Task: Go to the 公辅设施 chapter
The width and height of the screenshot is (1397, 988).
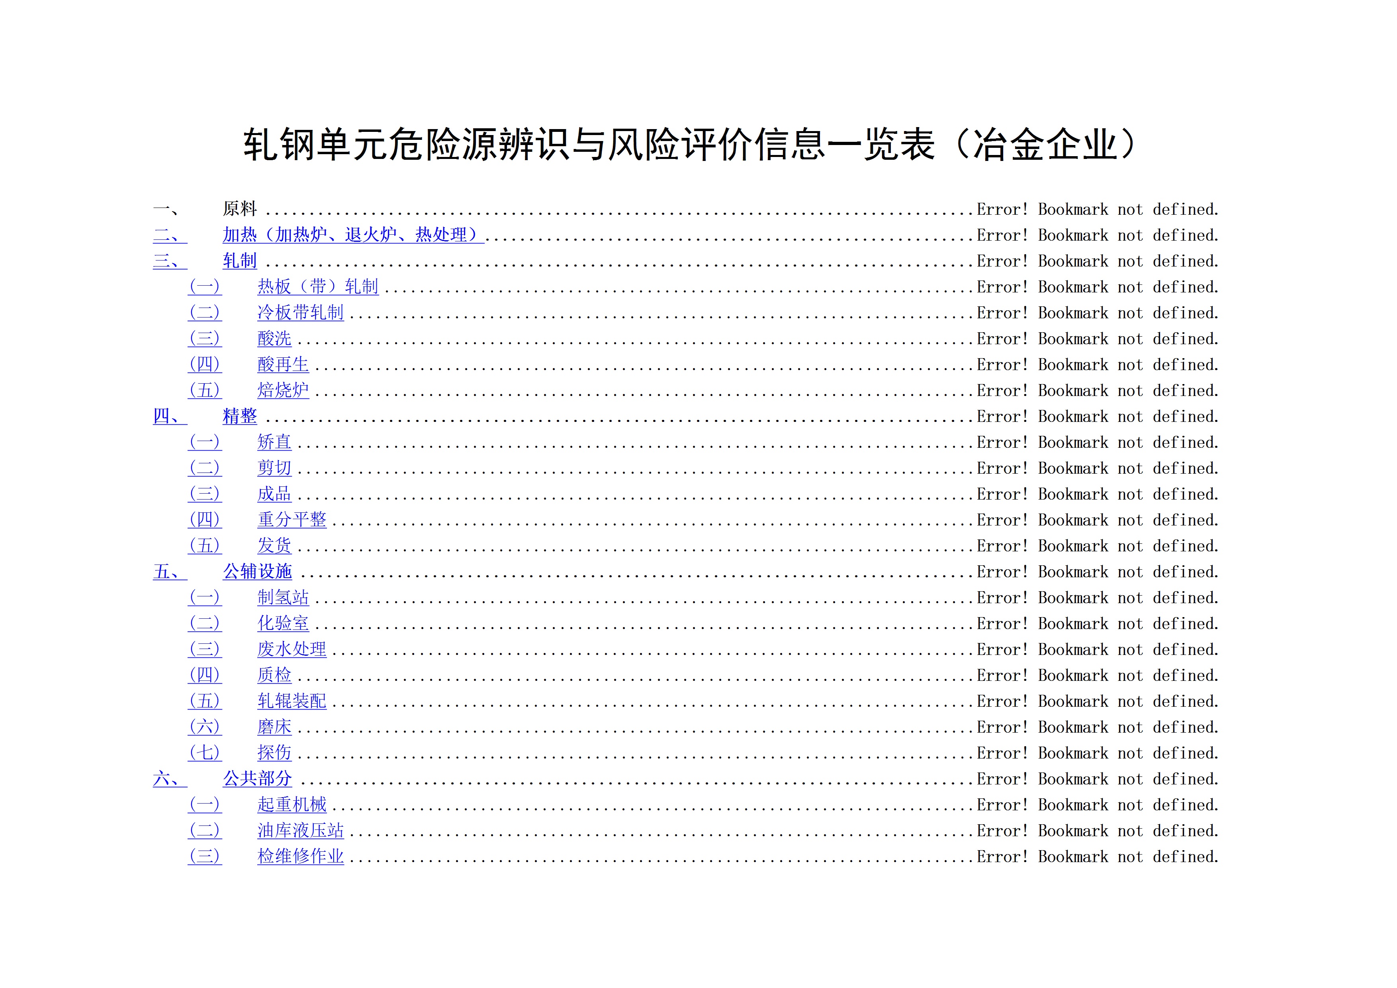Action: pos(257,572)
